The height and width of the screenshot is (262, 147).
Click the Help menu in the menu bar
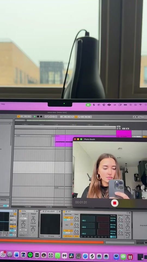coord(3,104)
